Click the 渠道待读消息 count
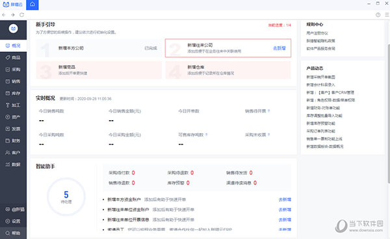Screen dimensions: 390x239 [255, 183]
